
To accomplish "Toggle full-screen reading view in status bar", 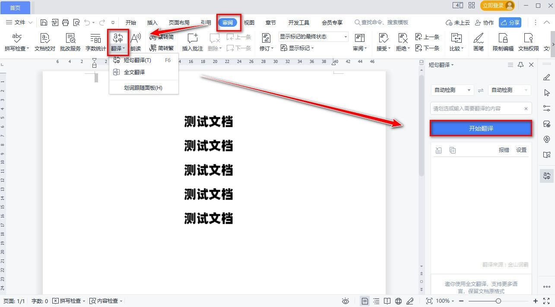I will (387, 301).
